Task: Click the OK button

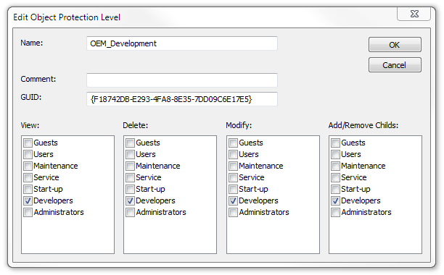Action: tap(395, 45)
